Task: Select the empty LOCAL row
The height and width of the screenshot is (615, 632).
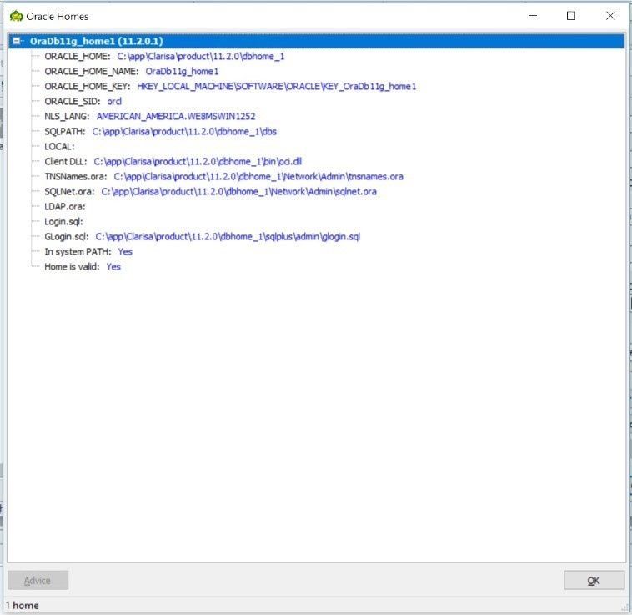Action: coord(59,146)
